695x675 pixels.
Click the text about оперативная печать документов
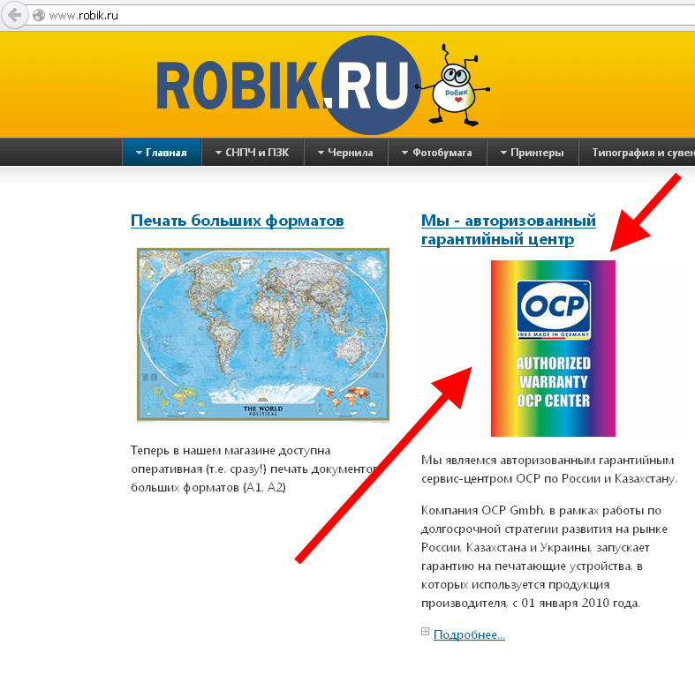click(x=255, y=469)
